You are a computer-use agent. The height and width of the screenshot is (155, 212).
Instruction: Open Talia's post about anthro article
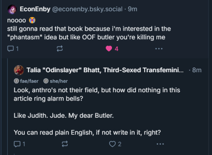point(97,111)
